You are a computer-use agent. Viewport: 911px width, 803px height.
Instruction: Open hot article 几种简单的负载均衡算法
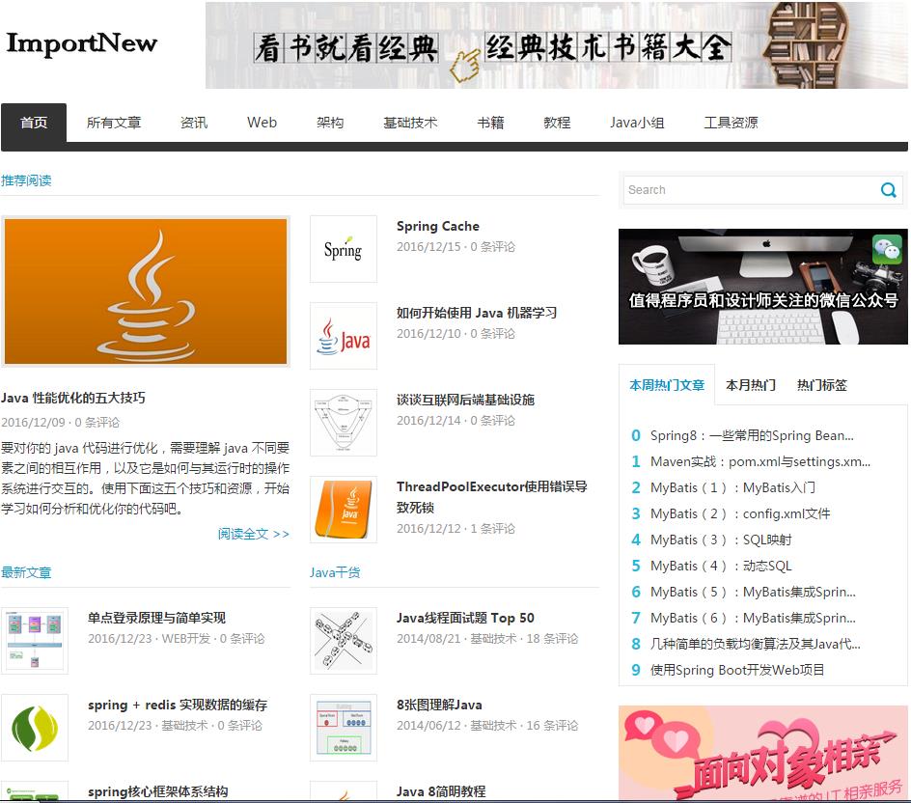click(756, 644)
